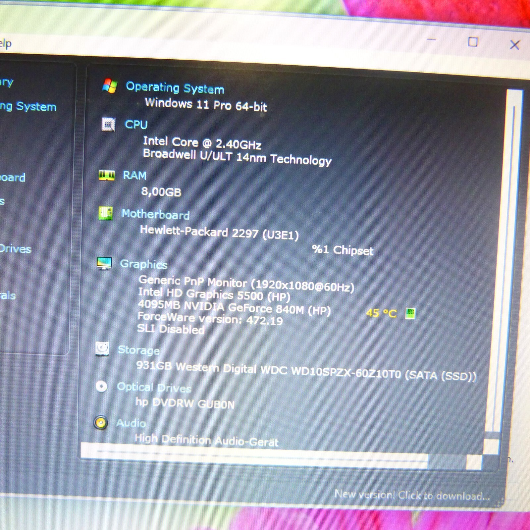This screenshot has height=530, width=530.
Task: Click 'High Definition Audio-Gerät' text
Action: pos(206,440)
